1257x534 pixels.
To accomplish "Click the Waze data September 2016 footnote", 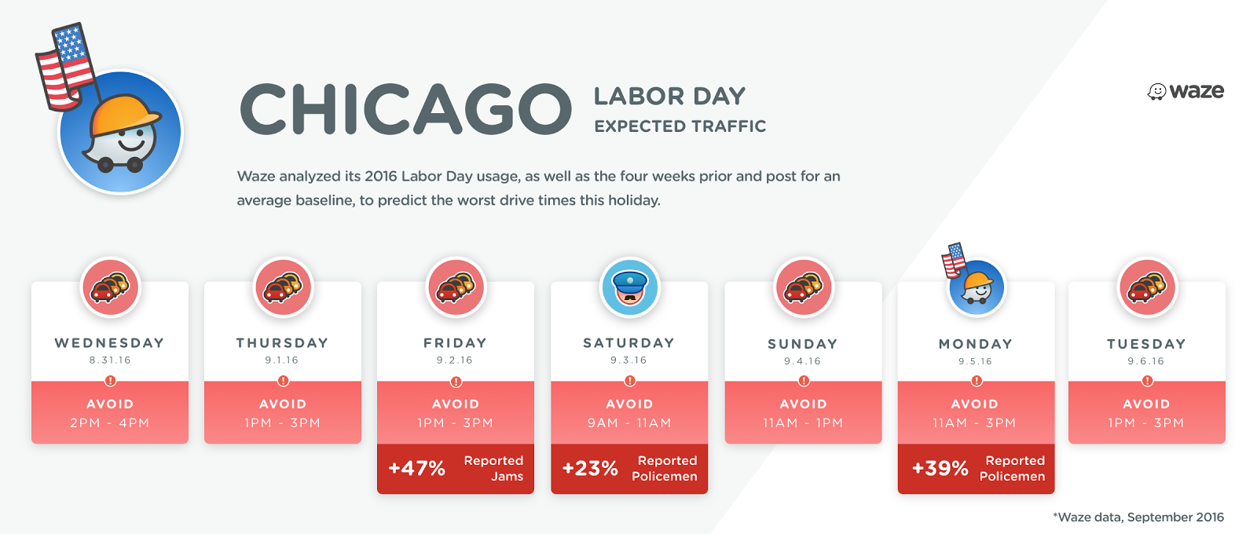I will 1138,517.
